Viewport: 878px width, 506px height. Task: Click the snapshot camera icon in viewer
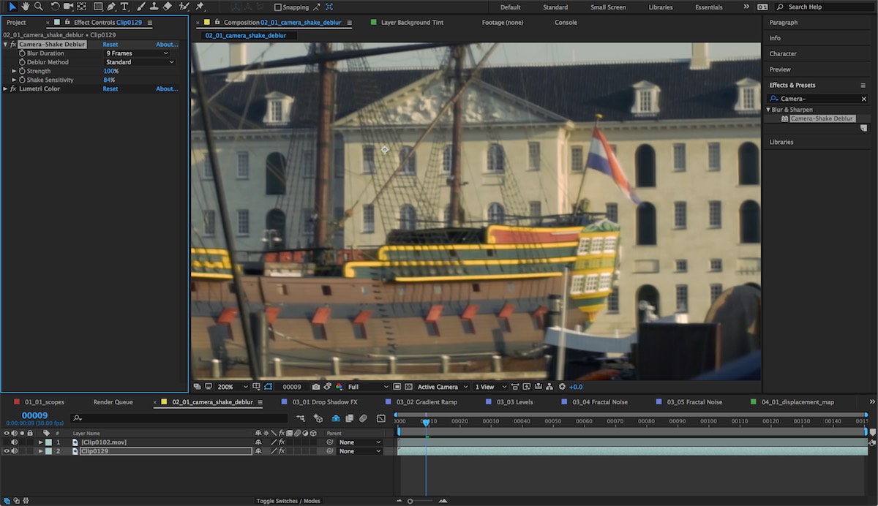[x=316, y=387]
